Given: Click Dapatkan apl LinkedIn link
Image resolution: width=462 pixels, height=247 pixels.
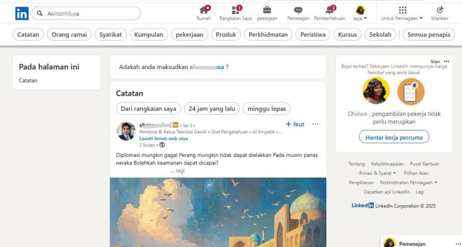Looking at the screenshot, I should coord(387,192).
